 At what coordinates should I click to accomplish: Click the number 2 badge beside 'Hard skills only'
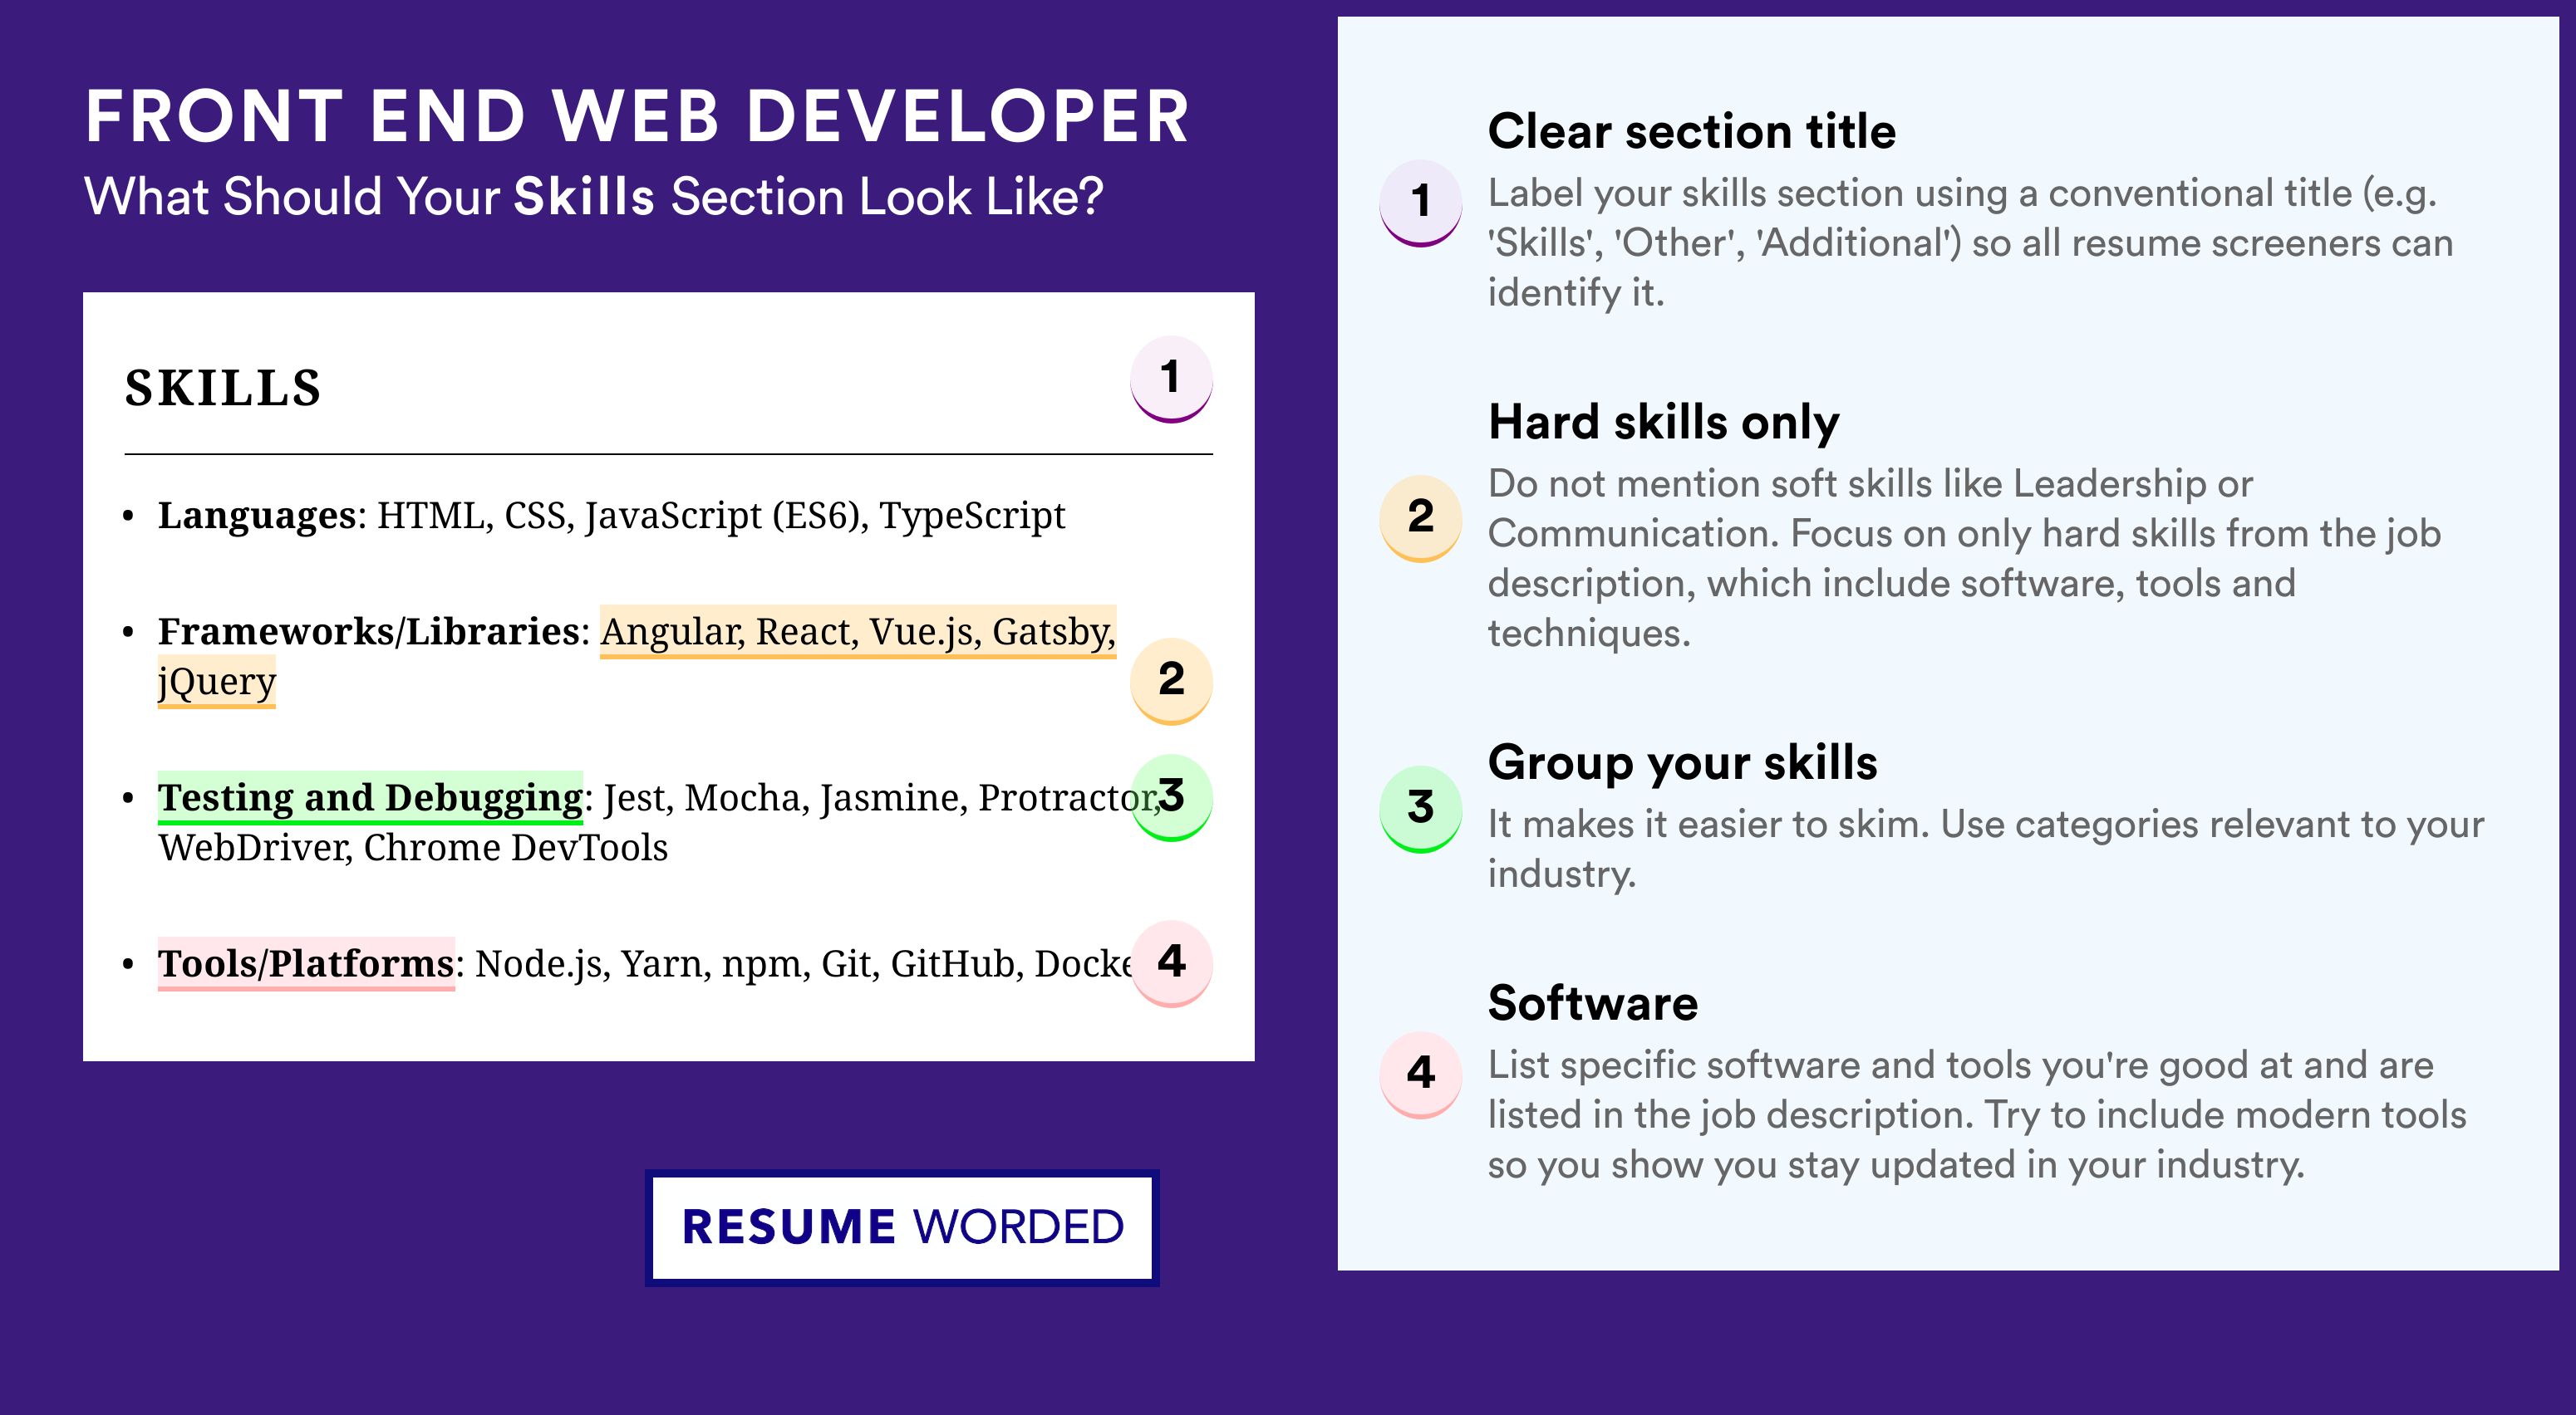(1421, 519)
